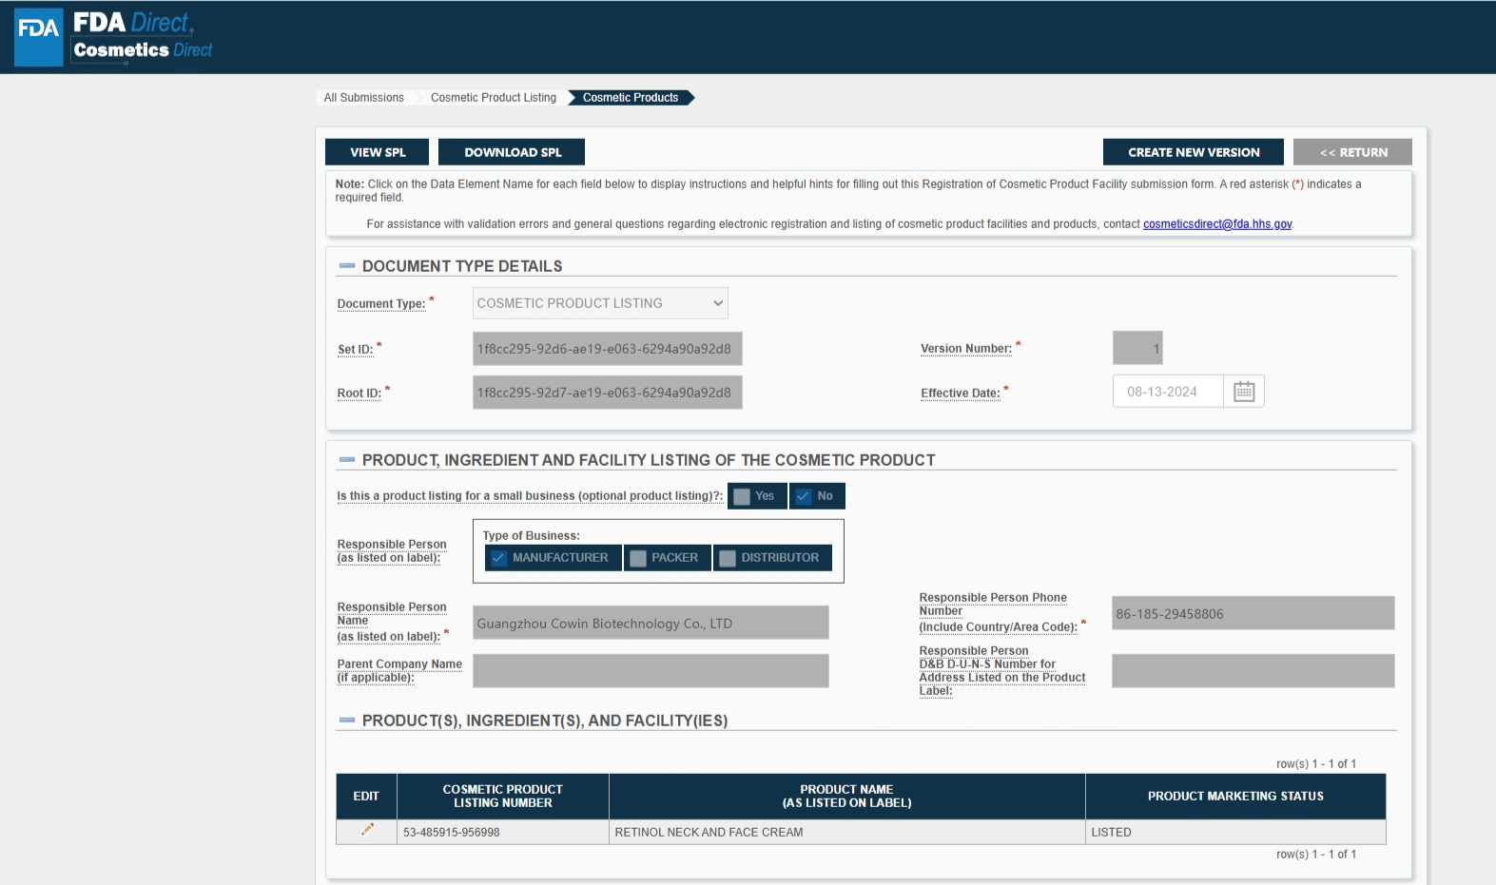
Task: Collapse Product(s), Ingredient(s), and Facility(ies) section
Action: pyautogui.click(x=347, y=721)
